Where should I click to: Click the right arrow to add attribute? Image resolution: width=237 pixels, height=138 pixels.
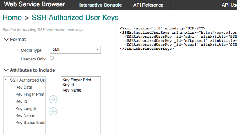coord(53,99)
